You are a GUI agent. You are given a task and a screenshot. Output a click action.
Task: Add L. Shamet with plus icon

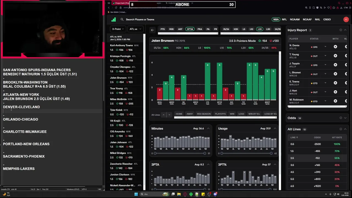(x=335, y=74)
